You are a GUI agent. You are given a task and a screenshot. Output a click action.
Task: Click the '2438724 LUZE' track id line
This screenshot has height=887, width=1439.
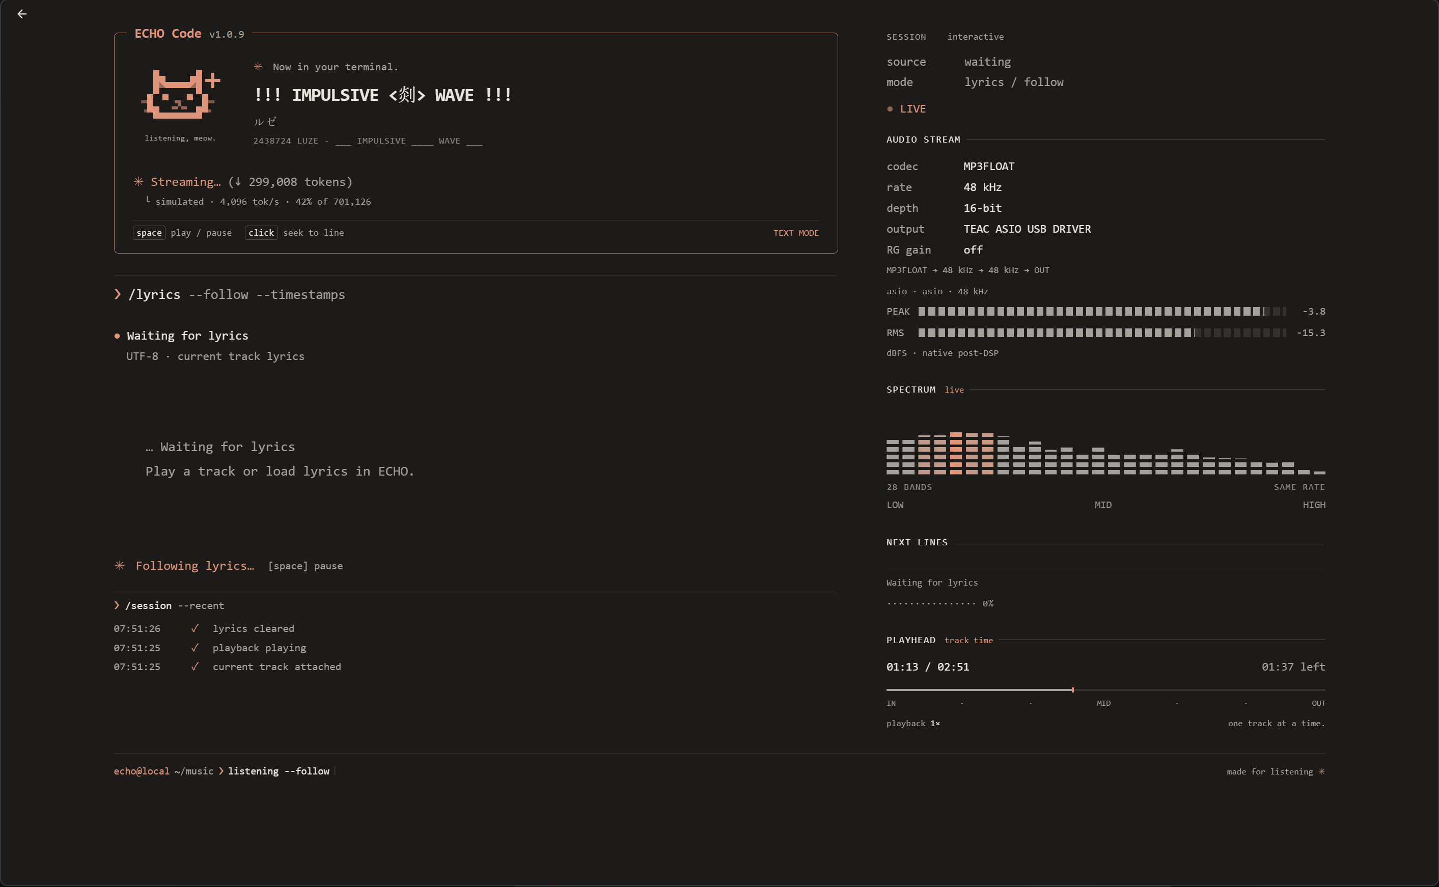point(367,141)
